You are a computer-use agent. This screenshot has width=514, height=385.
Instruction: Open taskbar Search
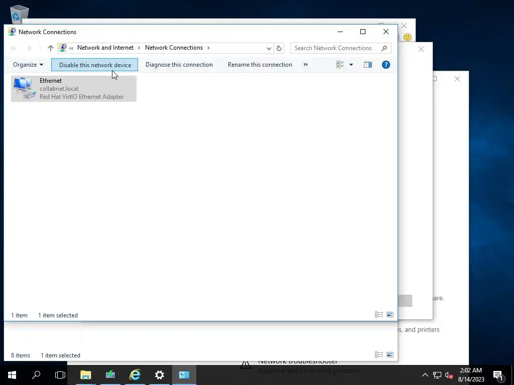pyautogui.click(x=36, y=375)
